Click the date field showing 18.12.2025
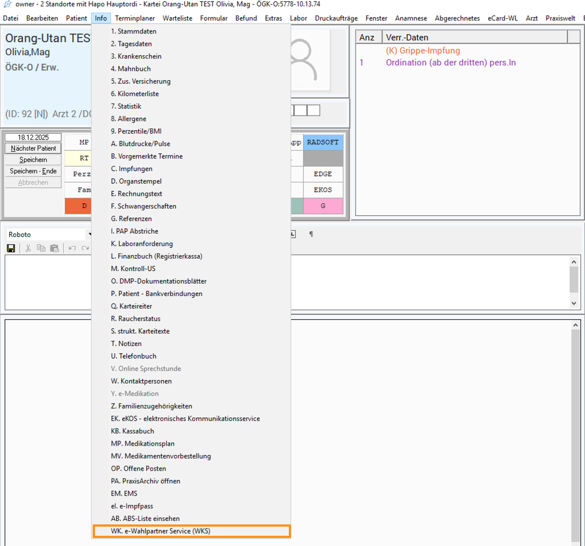 pos(33,137)
